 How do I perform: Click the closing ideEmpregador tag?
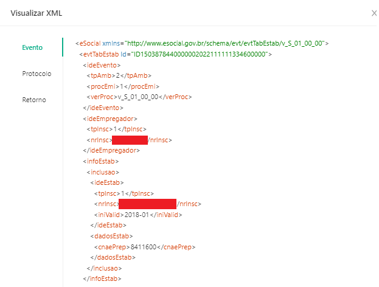[111, 150]
